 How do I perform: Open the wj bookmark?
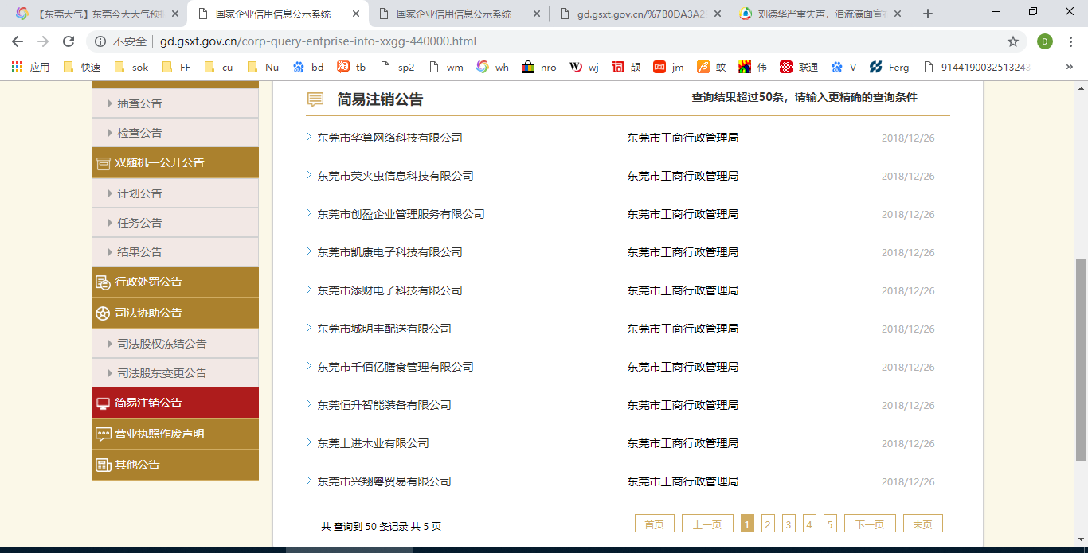tap(585, 68)
